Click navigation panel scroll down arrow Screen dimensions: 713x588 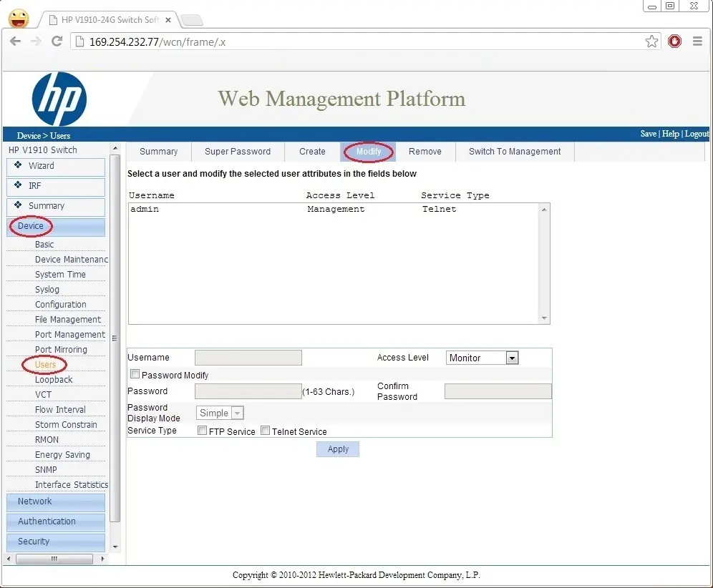tap(115, 547)
